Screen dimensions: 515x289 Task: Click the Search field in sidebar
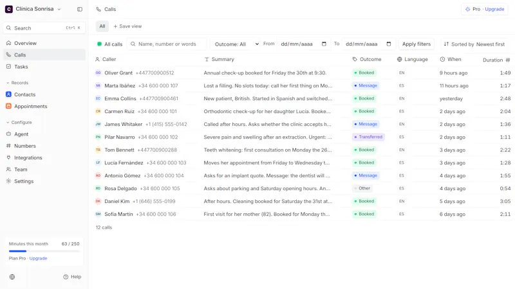(44, 28)
